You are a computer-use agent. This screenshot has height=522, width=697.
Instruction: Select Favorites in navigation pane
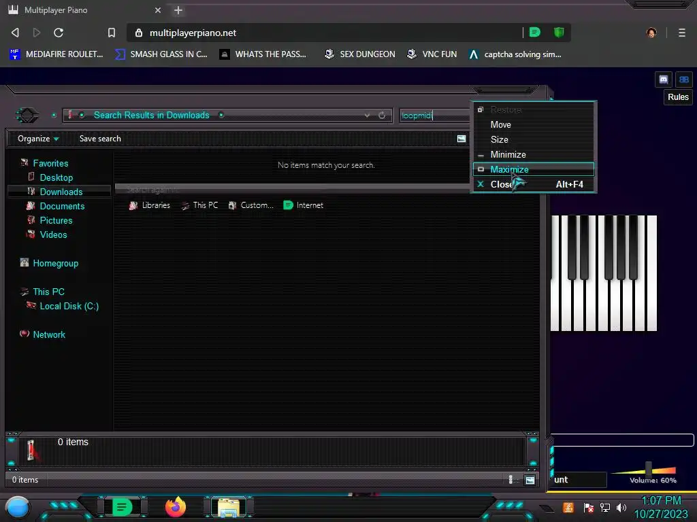pos(50,163)
